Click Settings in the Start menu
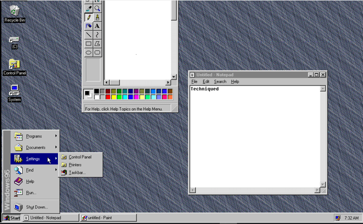 pos(34,159)
